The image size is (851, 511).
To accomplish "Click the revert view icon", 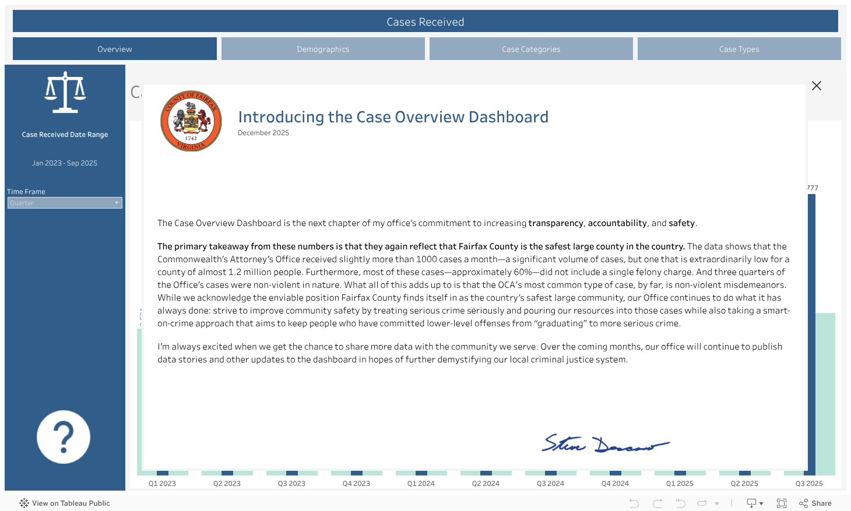I will [x=680, y=503].
